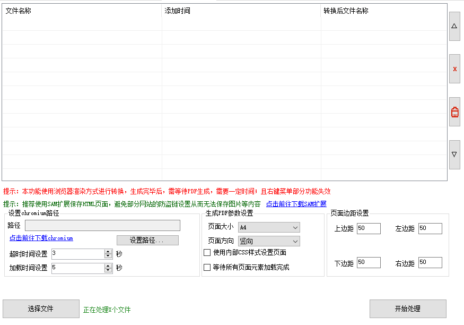Enable 使用内部CSS样式设置页面 option
Viewport: 464px width, 325px height.
click(x=207, y=253)
